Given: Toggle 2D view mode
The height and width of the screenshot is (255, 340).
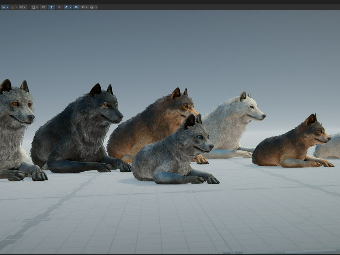Looking at the screenshot, I should coord(43,7).
